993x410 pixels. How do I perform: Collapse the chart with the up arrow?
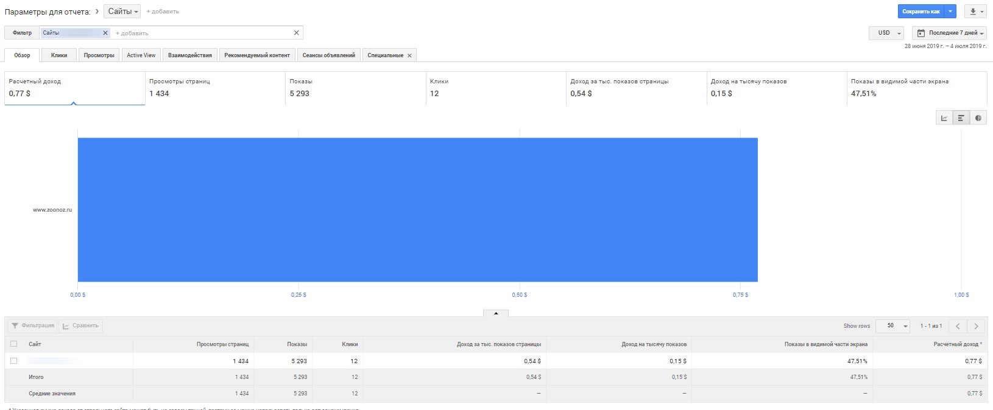(x=496, y=313)
